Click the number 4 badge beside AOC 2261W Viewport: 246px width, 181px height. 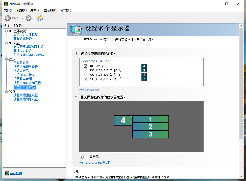click(144, 66)
